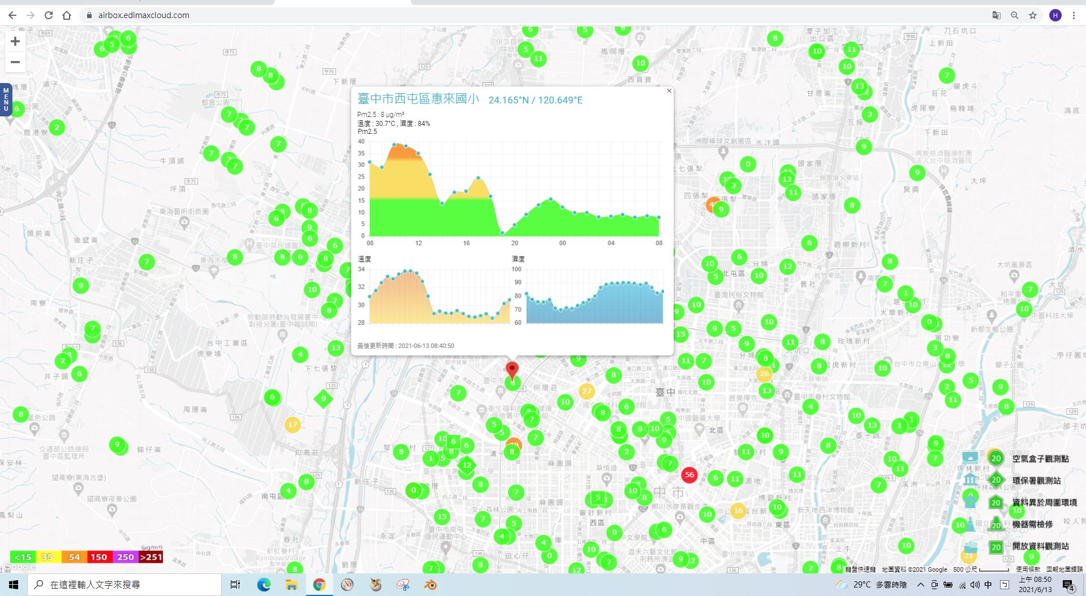Viewport: 1086px width, 596px height.
Task: Click the 空氣盒子觀測點 legend label
Action: (1041, 459)
